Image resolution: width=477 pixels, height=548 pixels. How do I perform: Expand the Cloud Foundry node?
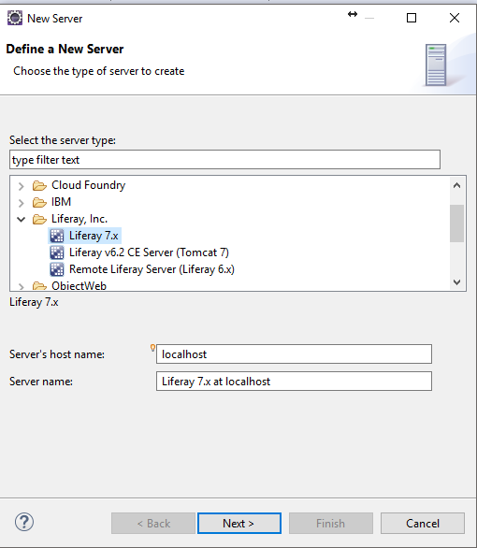point(21,186)
